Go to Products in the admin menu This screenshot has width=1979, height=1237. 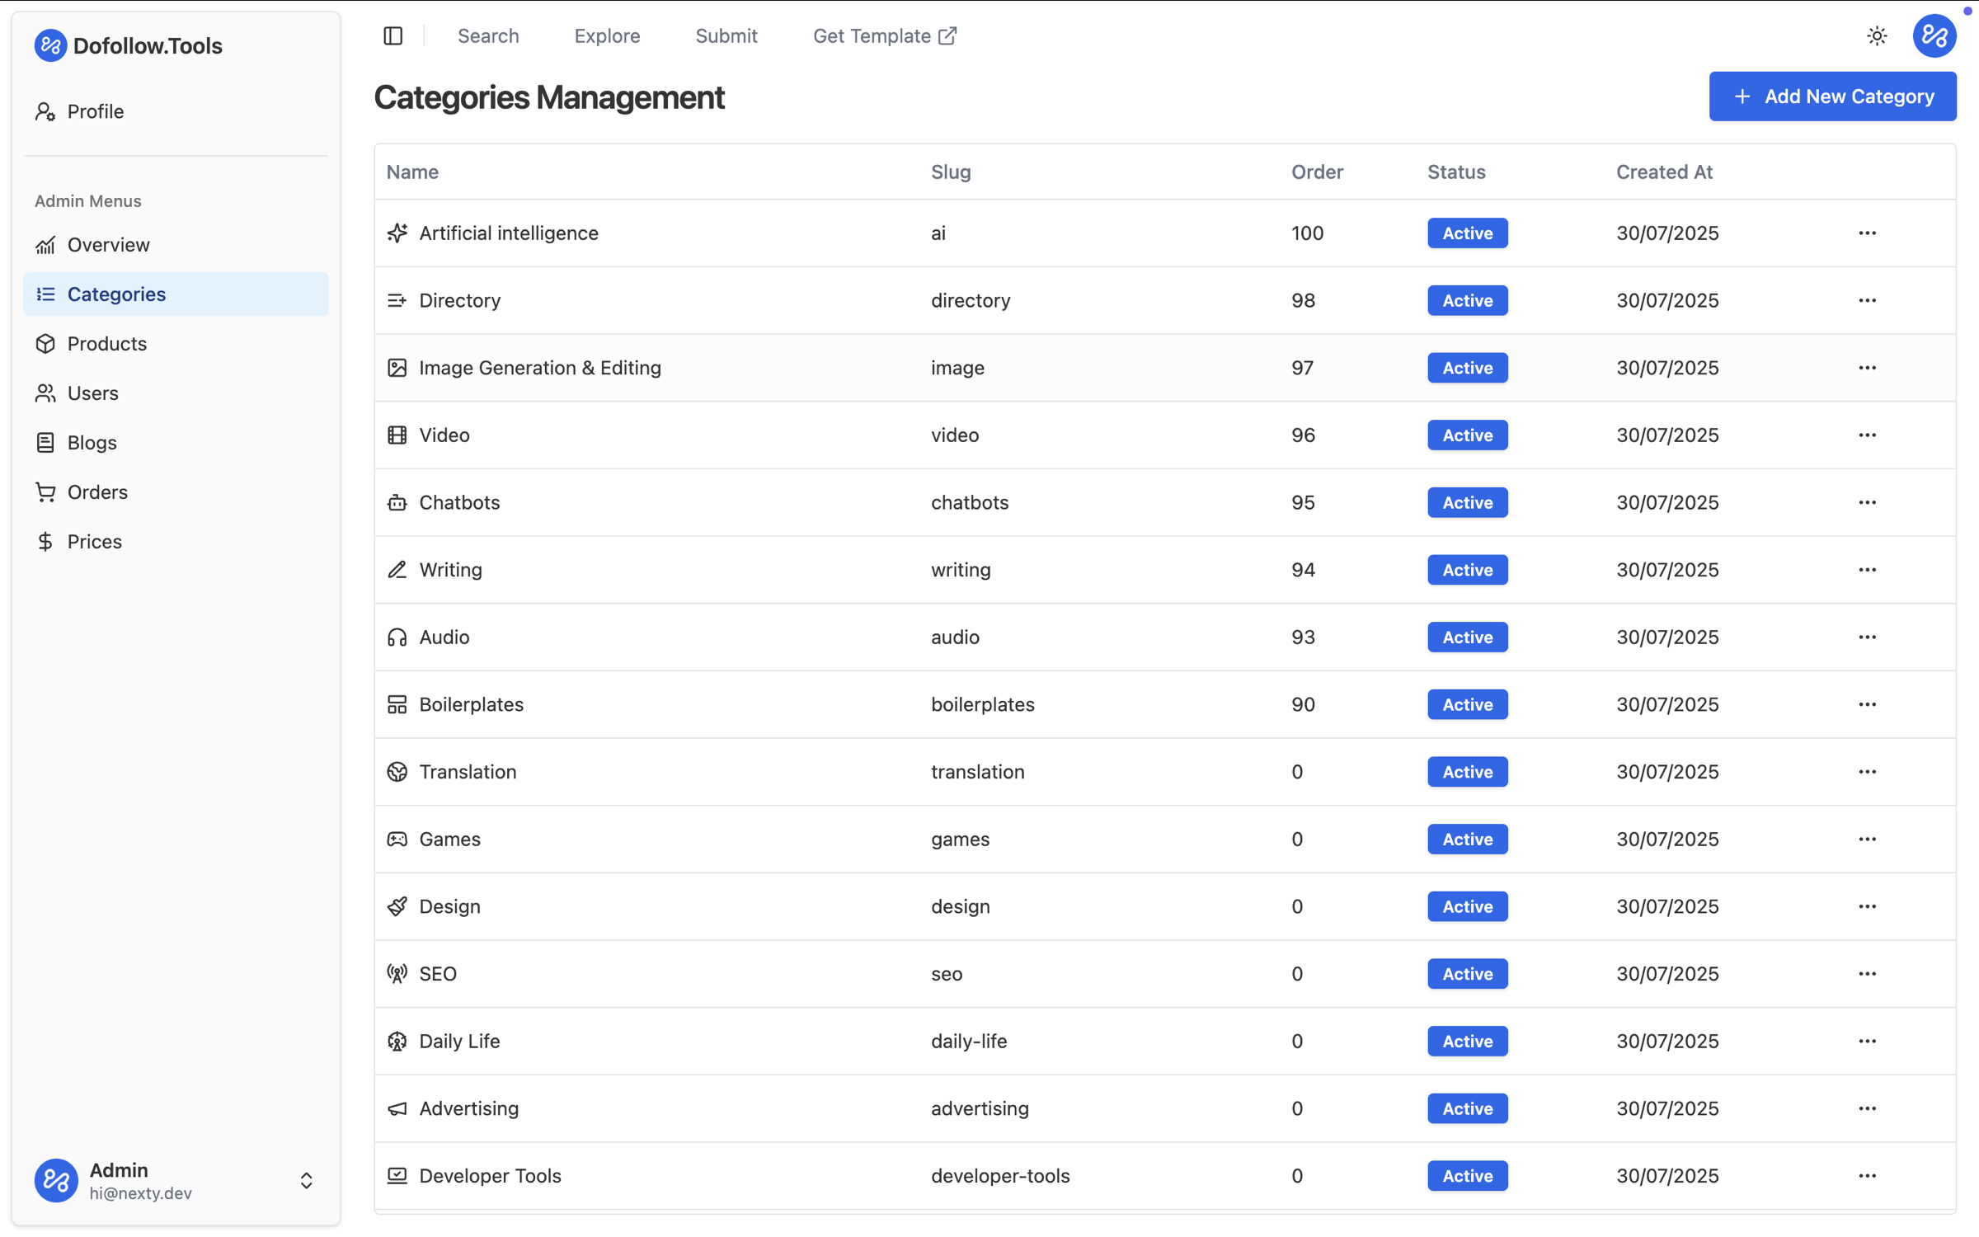(107, 344)
